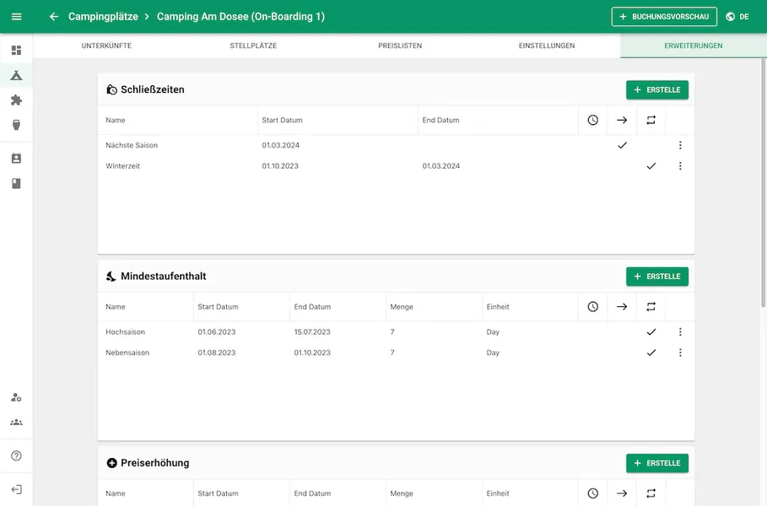Click clock column icon in Preiserhöhung
Viewport: 767px width, 506px height.
[593, 493]
